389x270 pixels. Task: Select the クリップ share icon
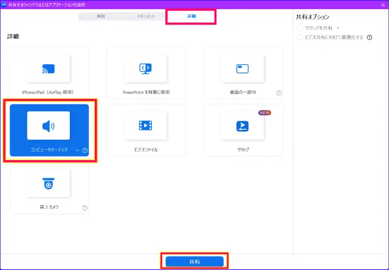tap(243, 126)
